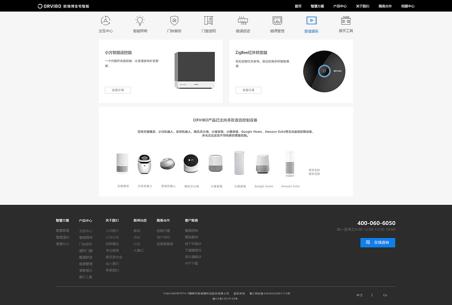Open 遮阳门窗 footer link
452x305 pixels.
tap(86, 251)
